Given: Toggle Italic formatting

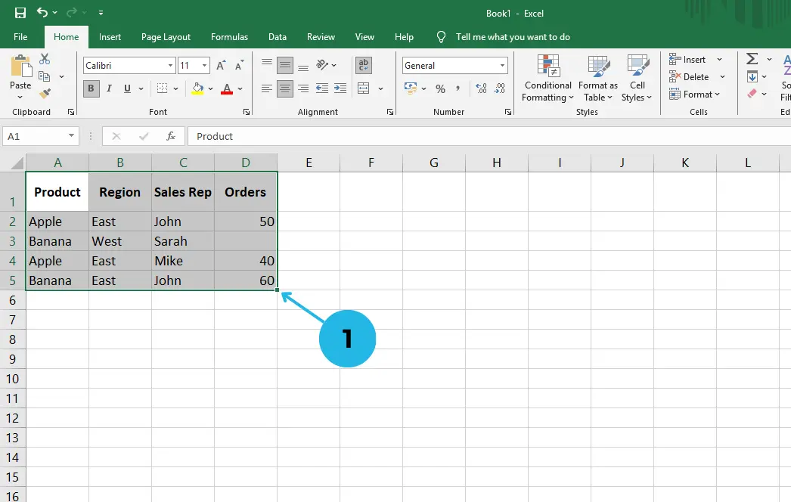Looking at the screenshot, I should [110, 88].
